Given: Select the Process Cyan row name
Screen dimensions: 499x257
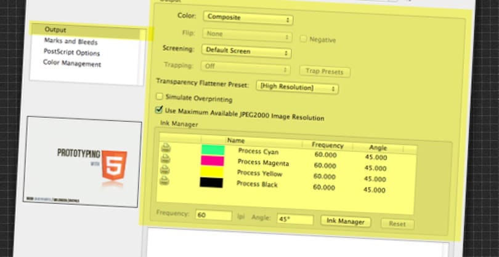Looking at the screenshot, I should point(258,151).
